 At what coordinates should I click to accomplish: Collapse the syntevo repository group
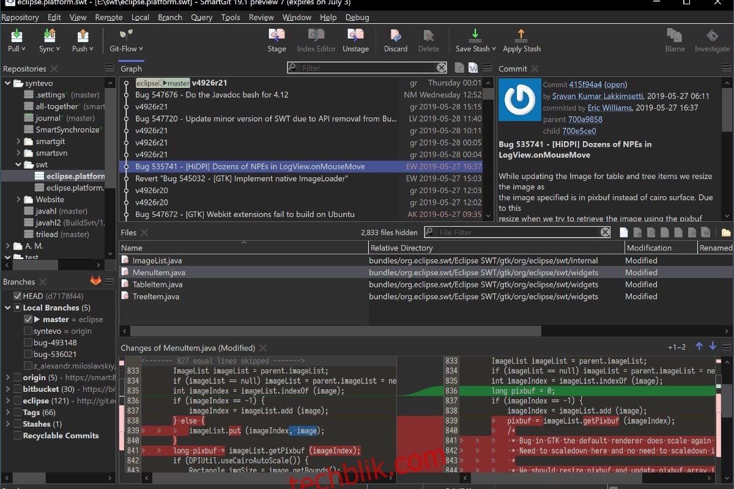pos(7,83)
